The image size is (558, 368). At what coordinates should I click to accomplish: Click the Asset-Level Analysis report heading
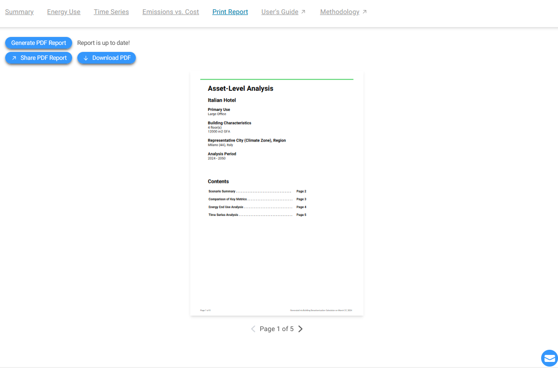point(240,88)
